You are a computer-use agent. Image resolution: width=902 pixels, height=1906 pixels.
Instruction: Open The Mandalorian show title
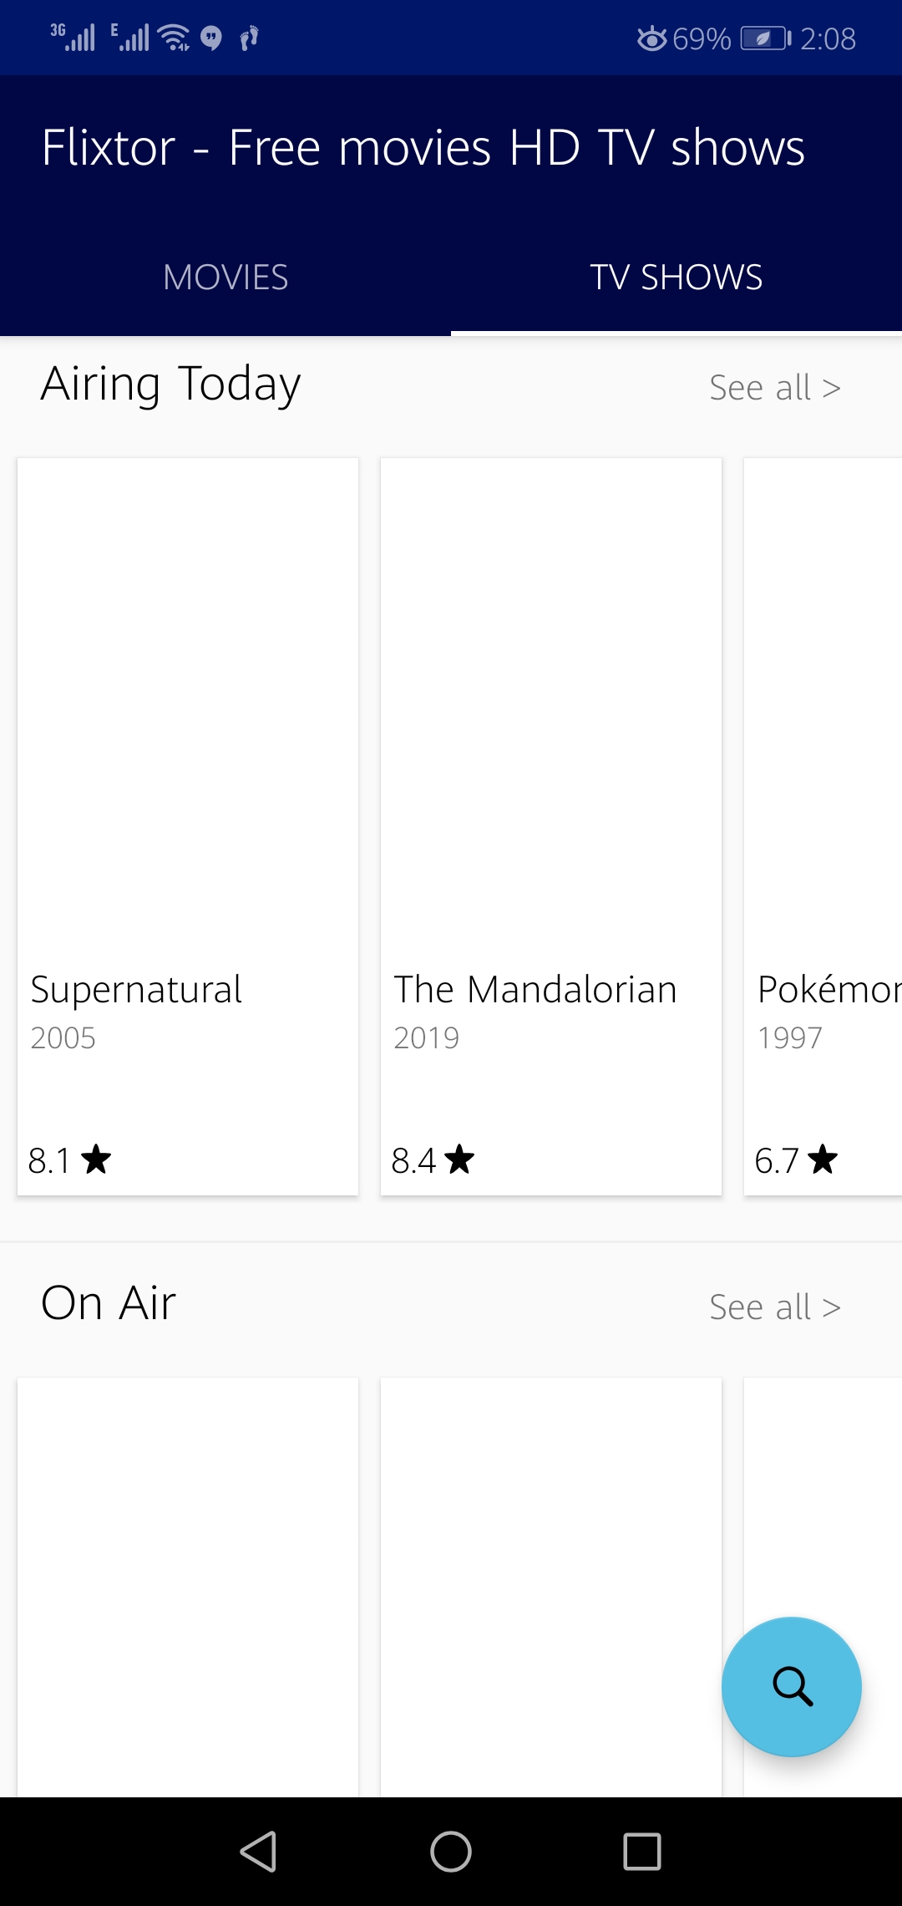coord(535,990)
